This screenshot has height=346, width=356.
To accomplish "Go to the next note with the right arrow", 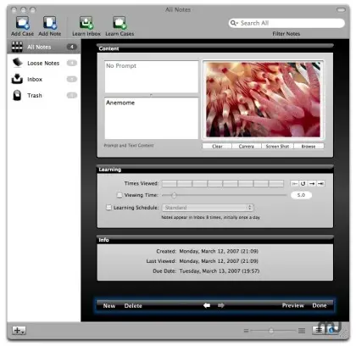I will (221, 305).
